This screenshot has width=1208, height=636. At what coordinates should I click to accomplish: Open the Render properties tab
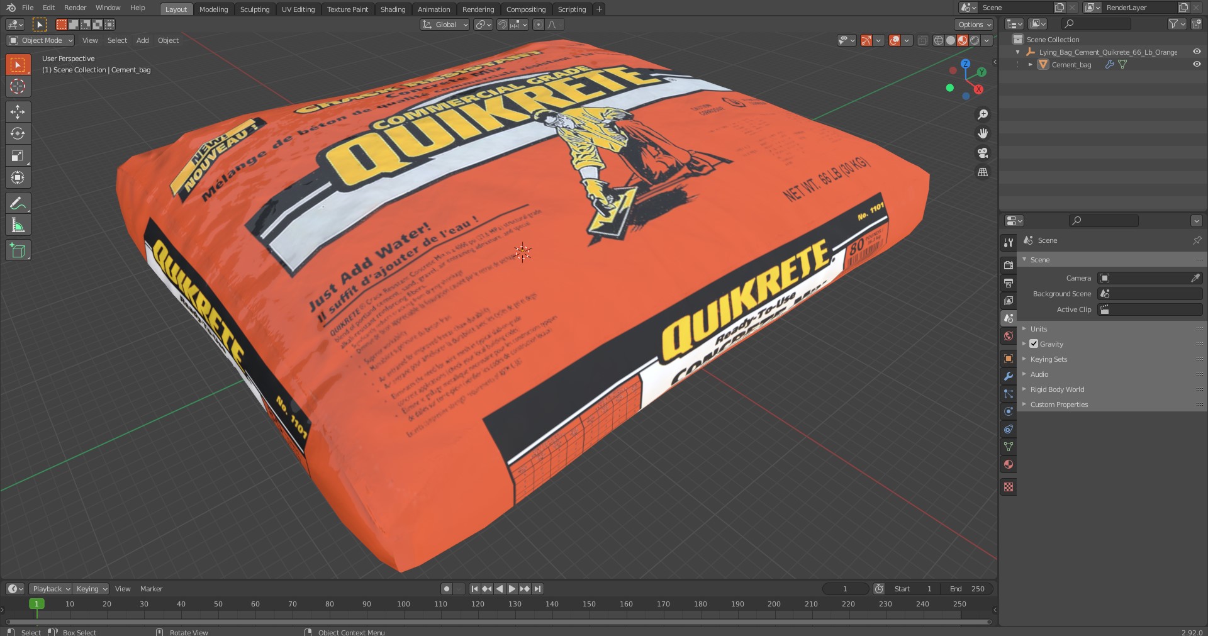coord(1009,265)
